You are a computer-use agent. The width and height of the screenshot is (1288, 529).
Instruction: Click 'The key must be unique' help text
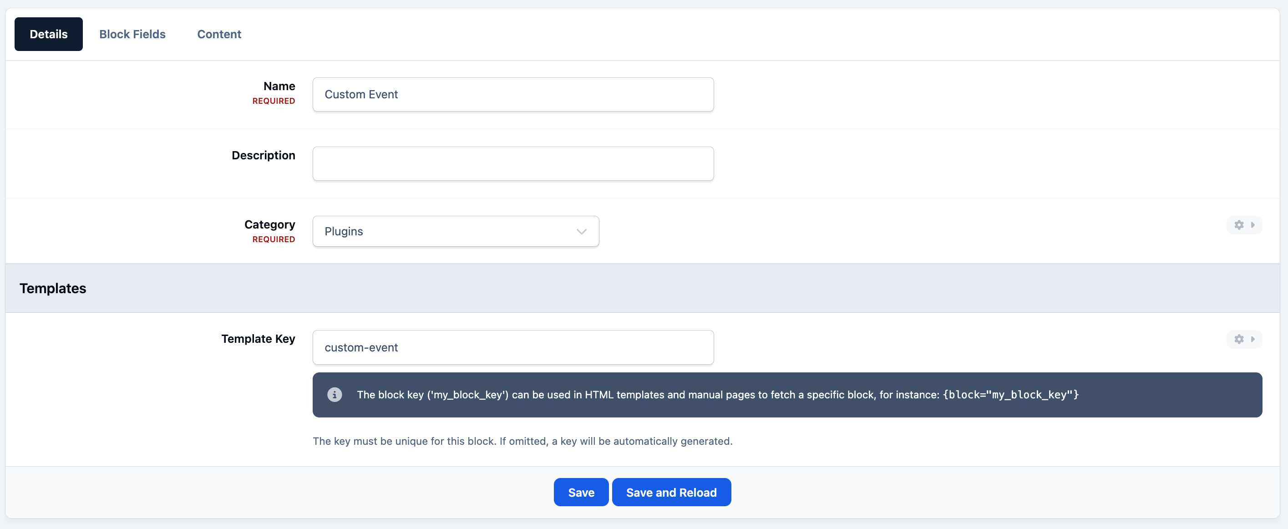tap(522, 441)
